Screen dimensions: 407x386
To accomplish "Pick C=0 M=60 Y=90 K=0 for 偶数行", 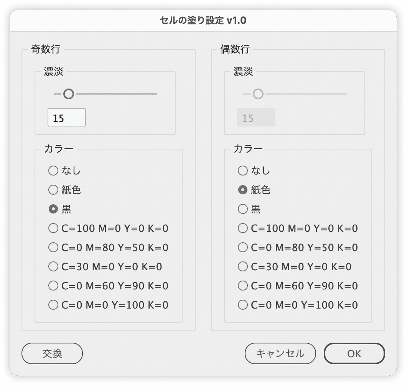I will [242, 286].
